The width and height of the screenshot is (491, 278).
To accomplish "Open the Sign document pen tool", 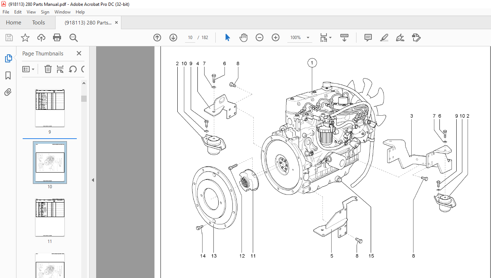I will tap(400, 38).
